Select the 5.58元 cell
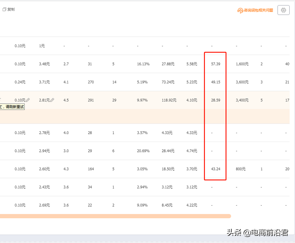 pyautogui.click(x=192, y=64)
